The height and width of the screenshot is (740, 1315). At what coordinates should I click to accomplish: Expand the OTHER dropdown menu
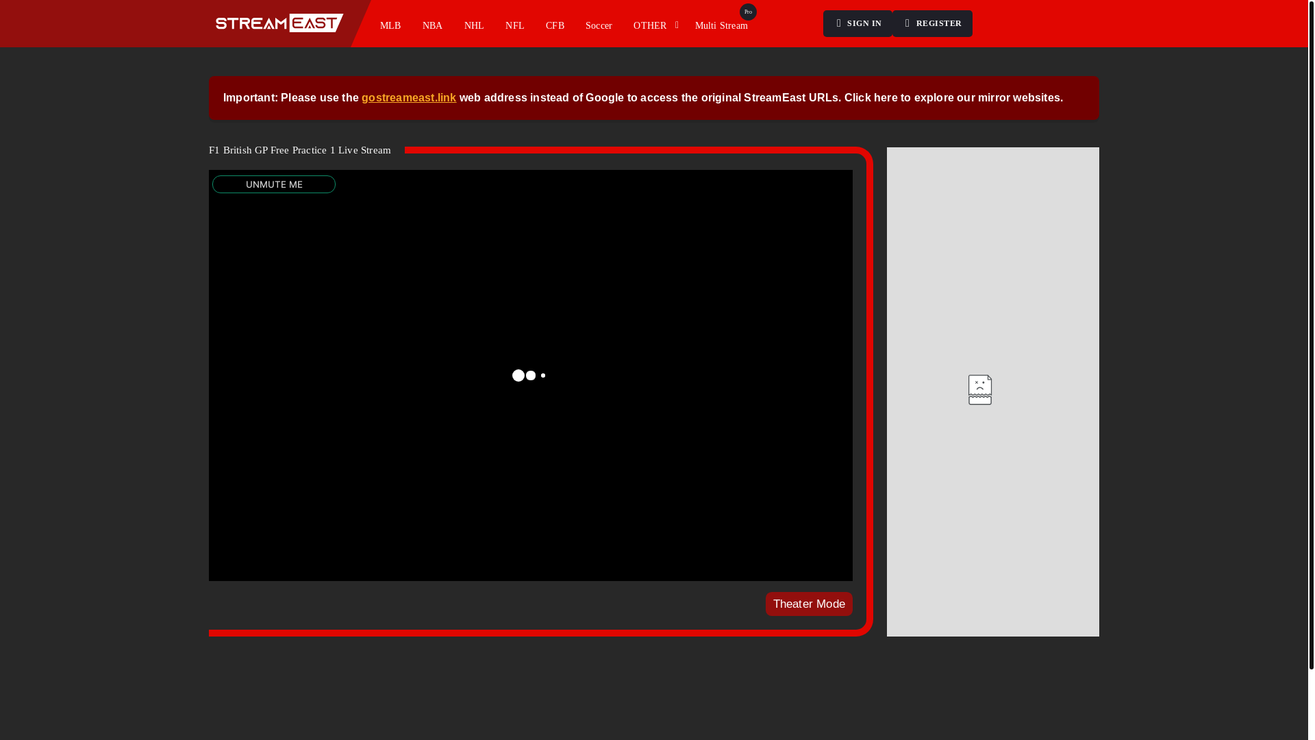click(655, 25)
